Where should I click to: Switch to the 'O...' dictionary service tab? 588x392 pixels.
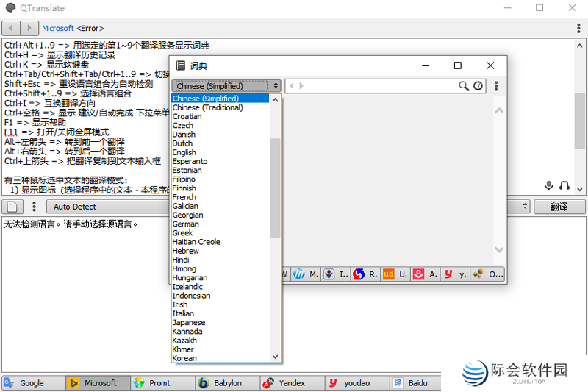coord(488,274)
